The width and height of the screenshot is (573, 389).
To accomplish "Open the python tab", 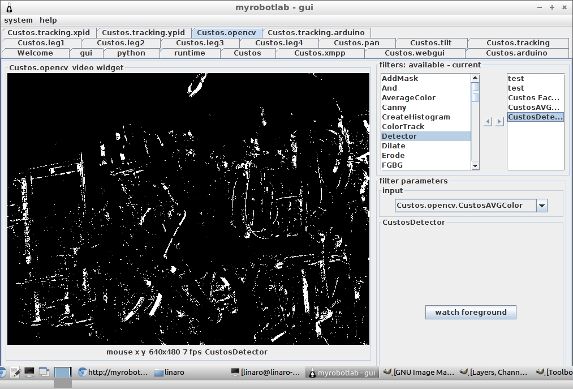I will tap(131, 53).
